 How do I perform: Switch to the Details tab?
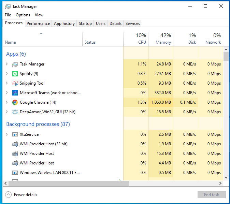point(115,24)
